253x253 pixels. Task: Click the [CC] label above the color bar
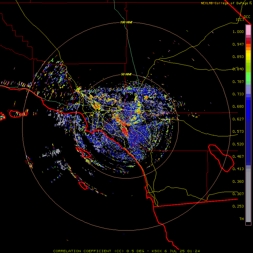pyautogui.click(x=240, y=19)
